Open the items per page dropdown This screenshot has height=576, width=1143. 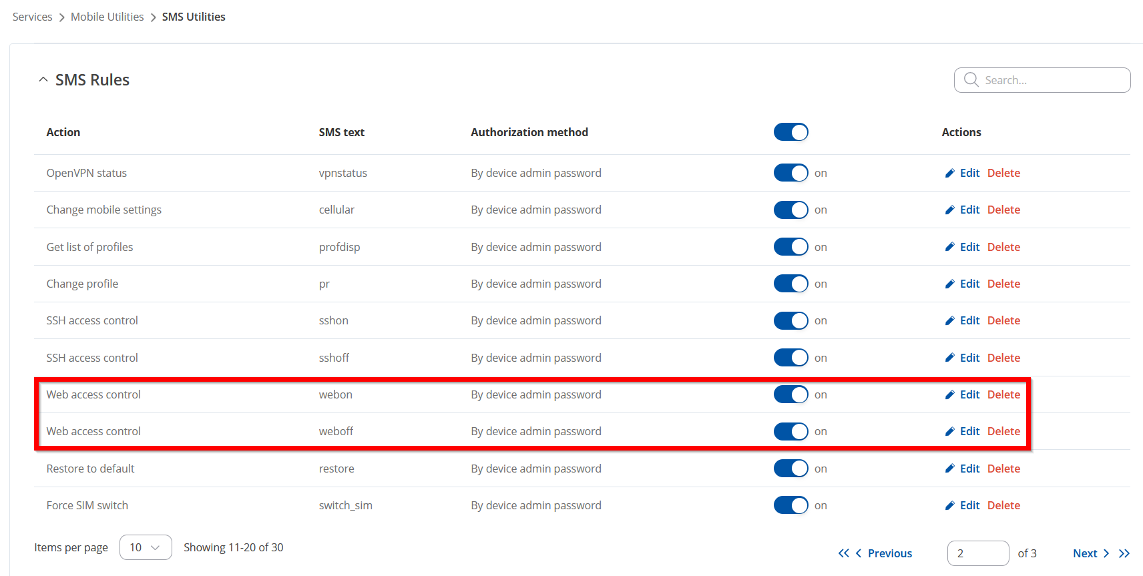[146, 547]
